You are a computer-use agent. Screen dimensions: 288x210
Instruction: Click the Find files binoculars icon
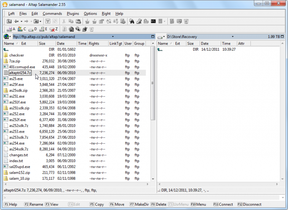[x=132, y=21]
